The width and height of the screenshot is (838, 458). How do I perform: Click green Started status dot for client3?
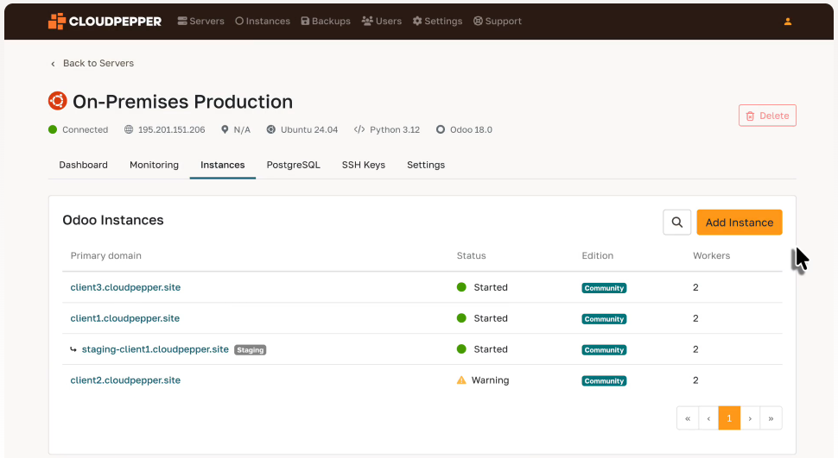tap(461, 287)
